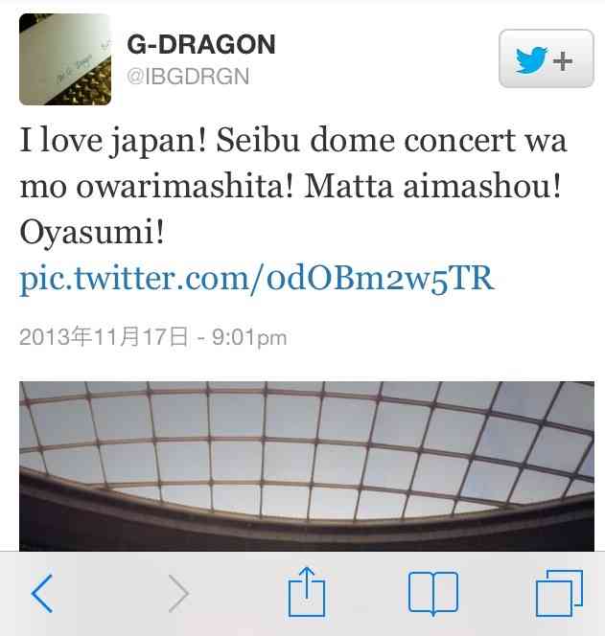Open the Safari bookmarks book icon
The height and width of the screenshot is (636, 605).
(432, 594)
